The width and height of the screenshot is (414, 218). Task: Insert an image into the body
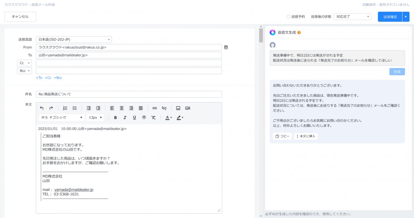[x=178, y=108]
